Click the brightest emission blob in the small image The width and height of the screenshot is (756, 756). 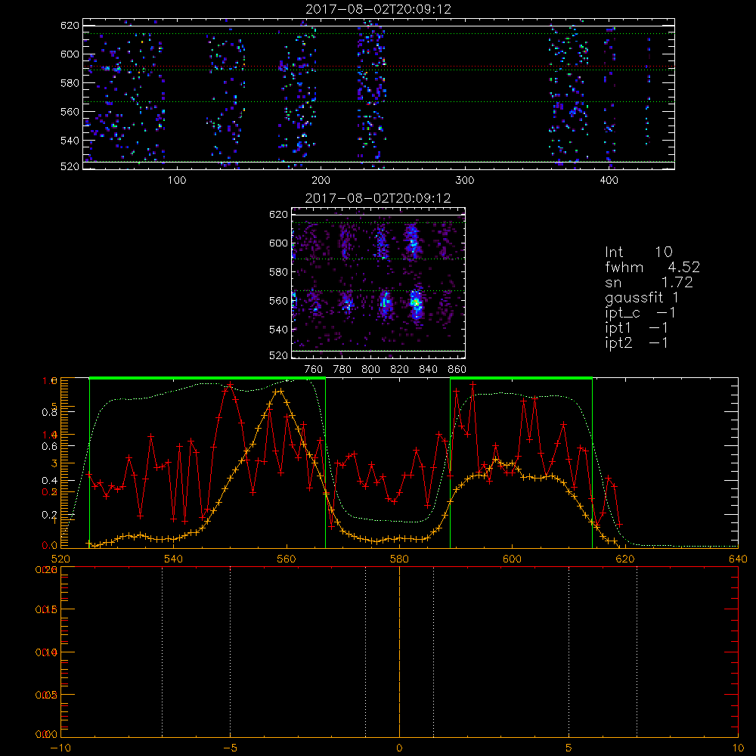point(417,303)
